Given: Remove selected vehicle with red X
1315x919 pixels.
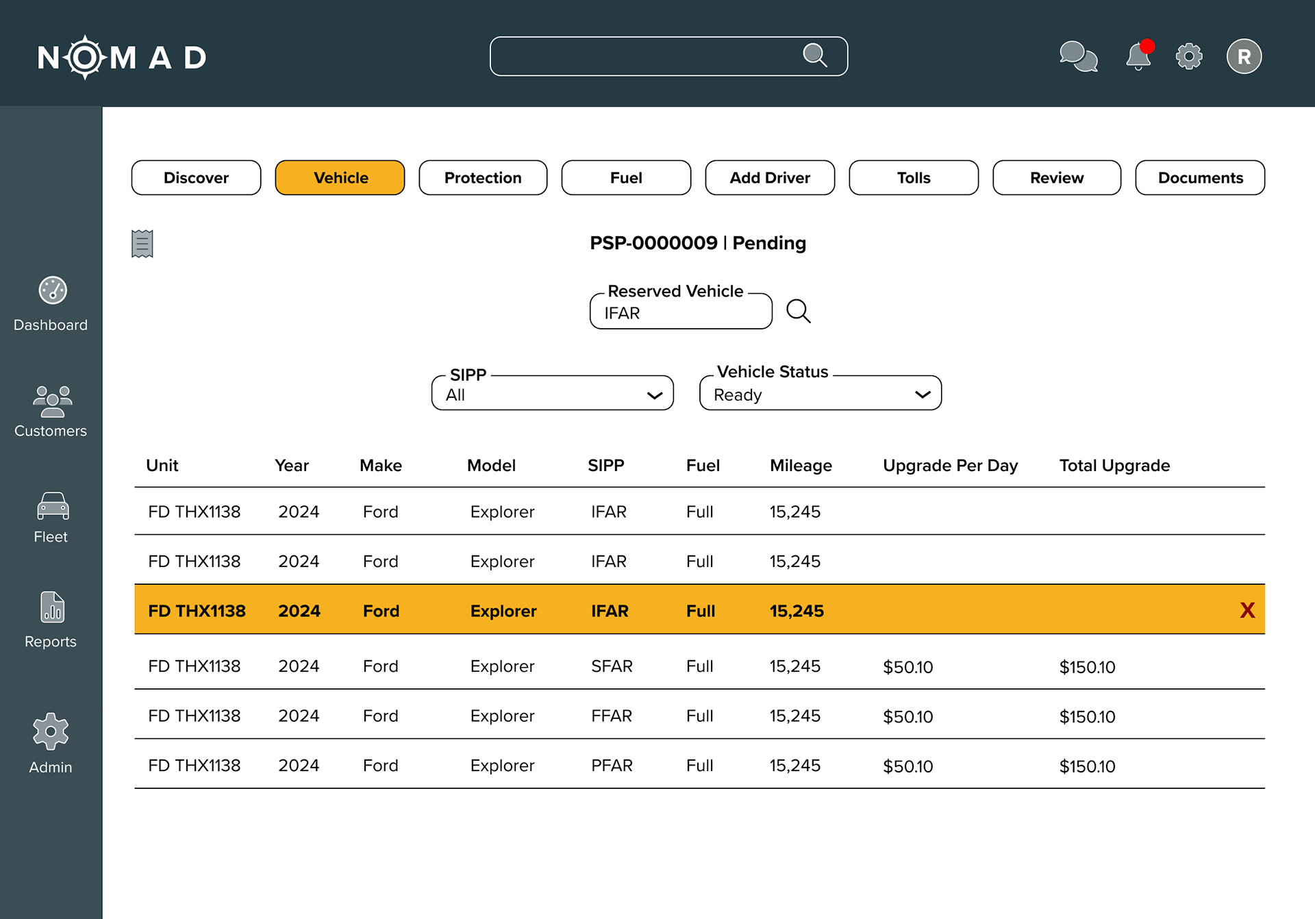Looking at the screenshot, I should pyautogui.click(x=1247, y=610).
